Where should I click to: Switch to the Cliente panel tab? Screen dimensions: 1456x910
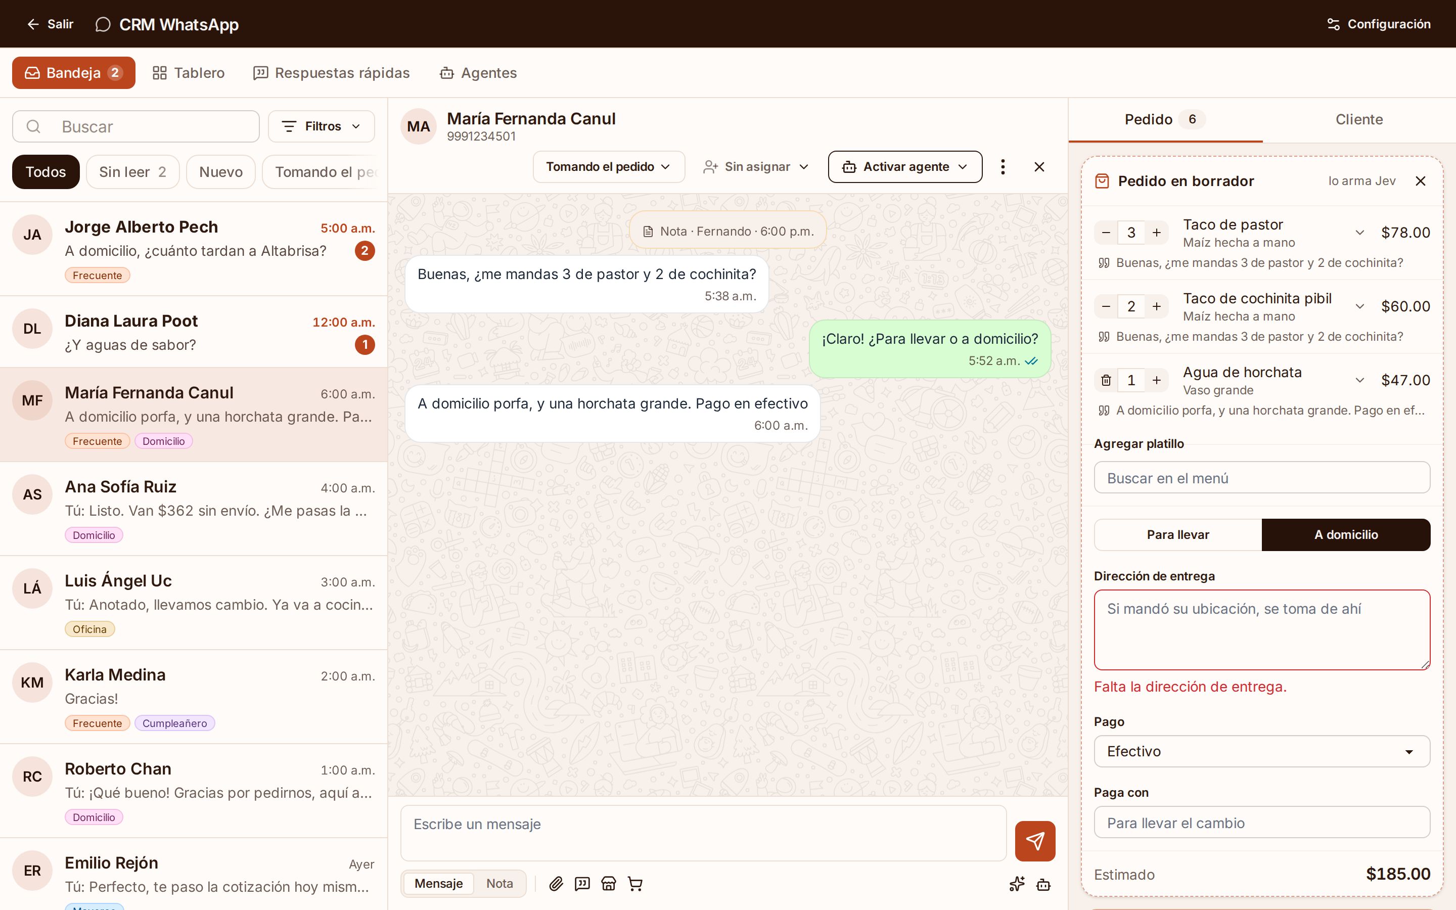click(1358, 119)
